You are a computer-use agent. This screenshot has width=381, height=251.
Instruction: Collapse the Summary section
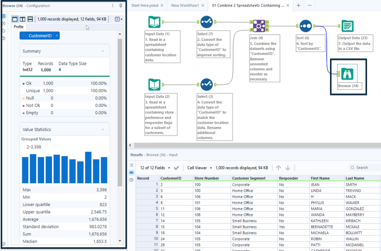click(103, 51)
